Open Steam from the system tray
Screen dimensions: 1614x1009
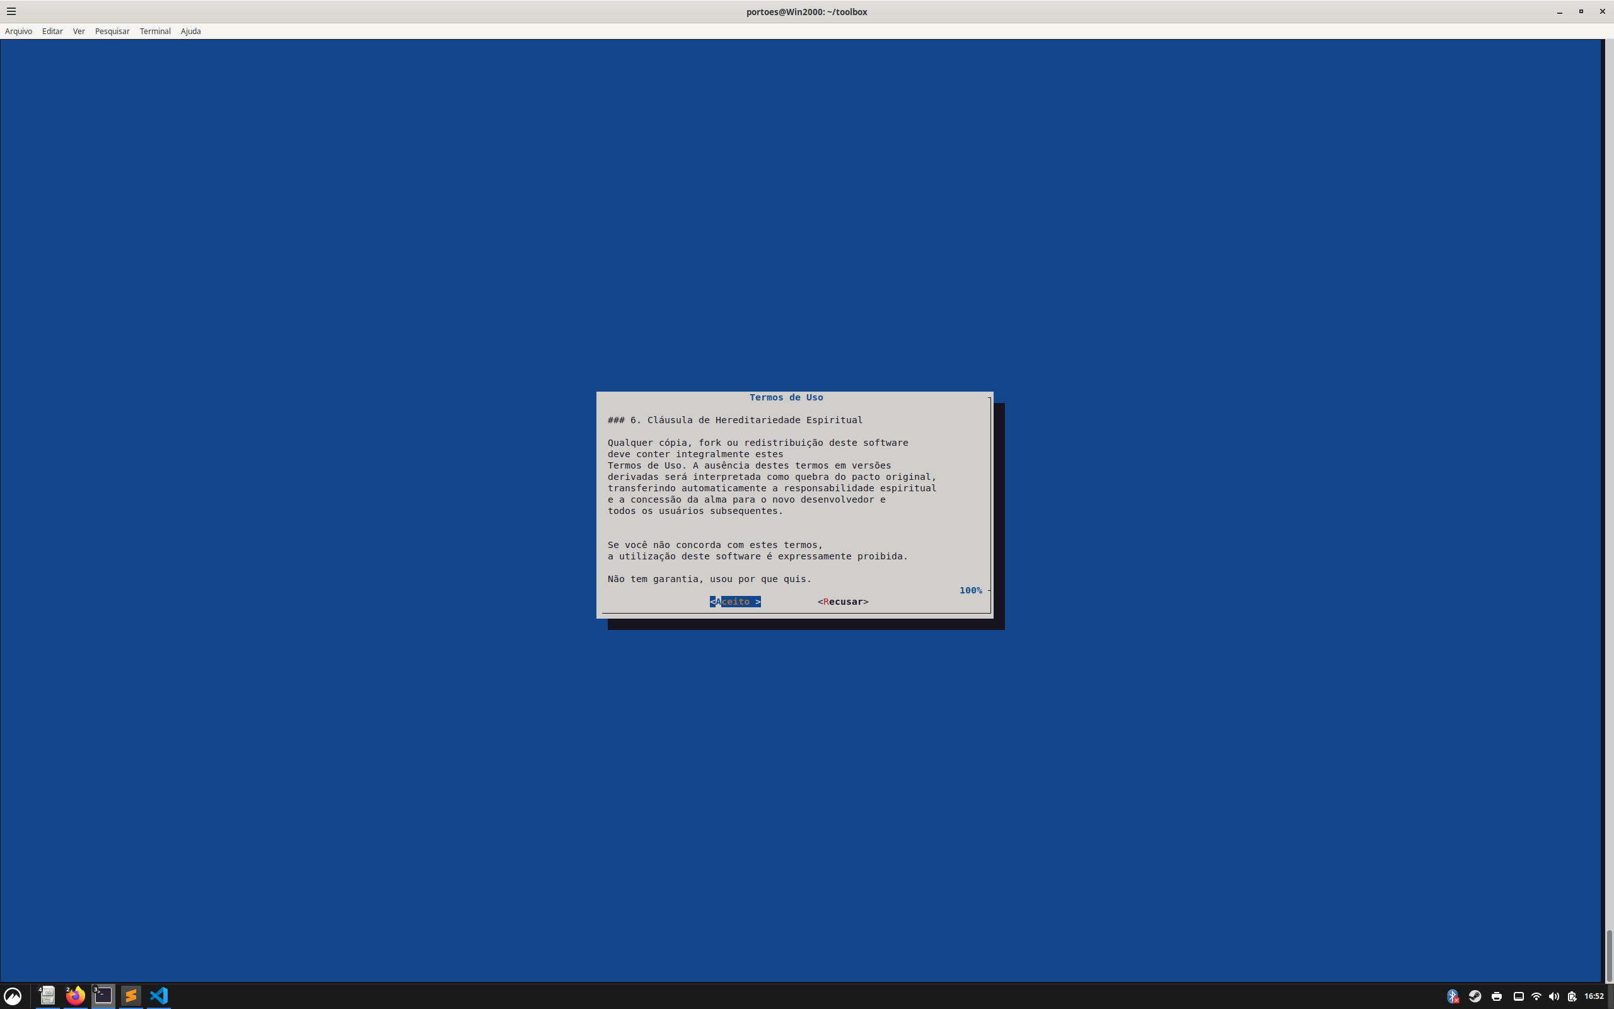tap(1475, 996)
